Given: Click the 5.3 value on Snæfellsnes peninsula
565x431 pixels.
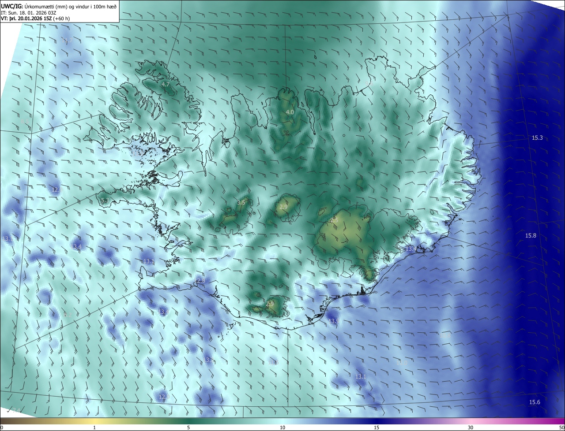Looking at the screenshot, I should pos(105,201).
